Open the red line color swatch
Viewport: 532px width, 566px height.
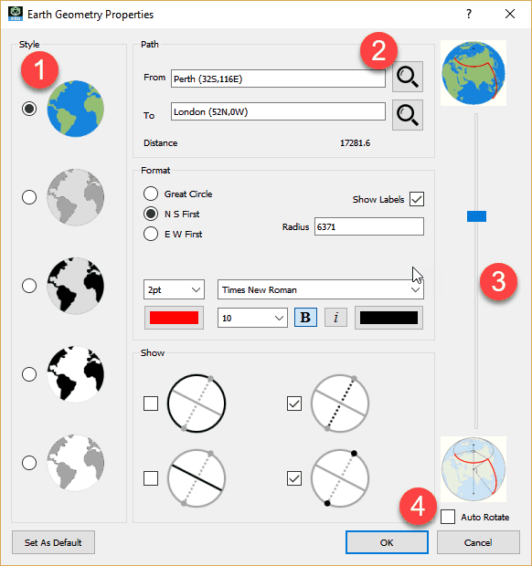175,318
